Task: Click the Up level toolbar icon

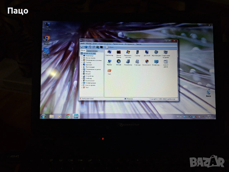Action: click(x=90, y=47)
